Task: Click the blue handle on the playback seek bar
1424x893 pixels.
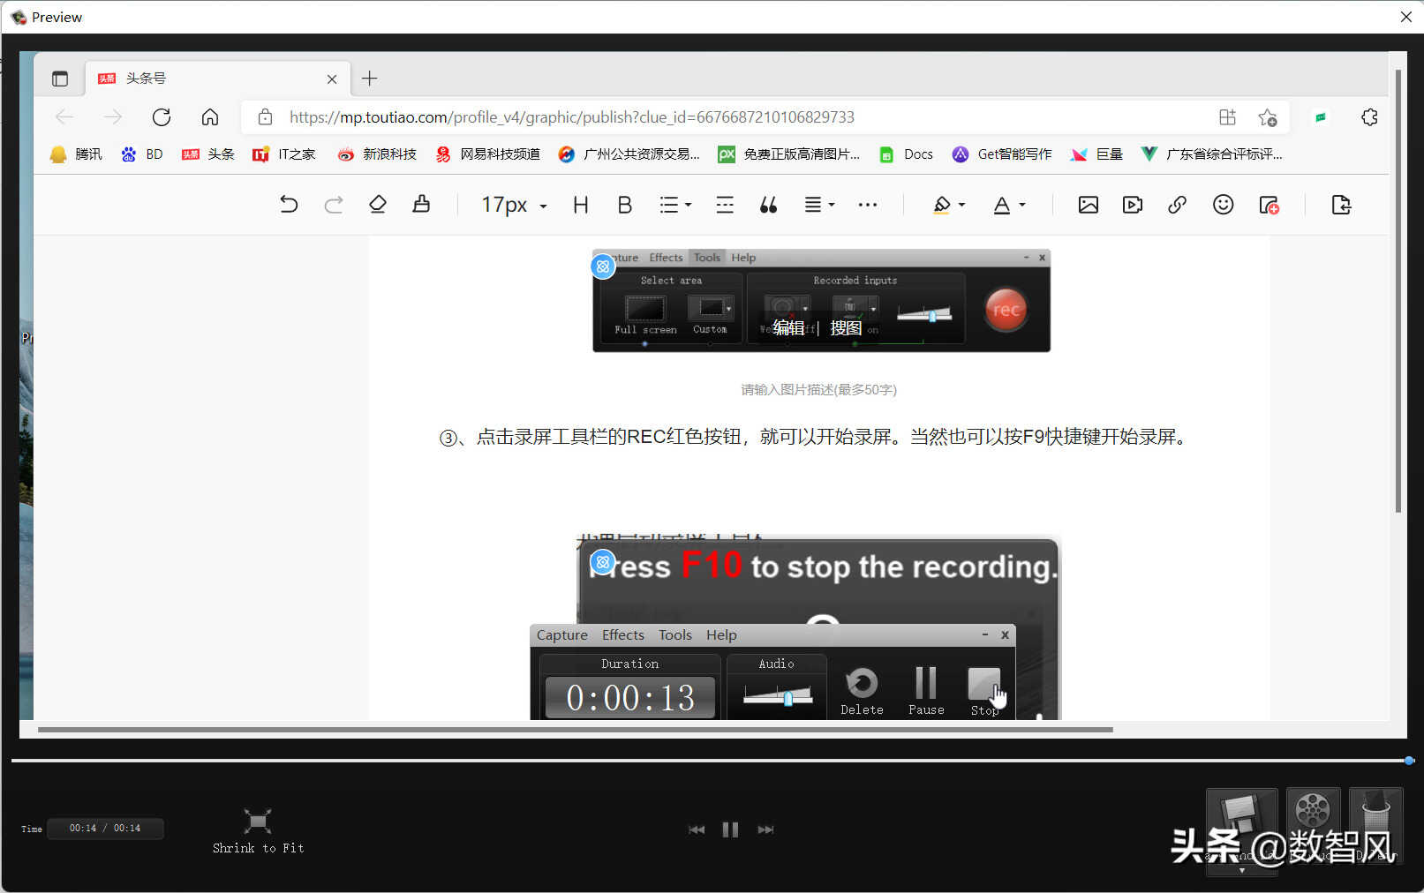Action: 1409,761
